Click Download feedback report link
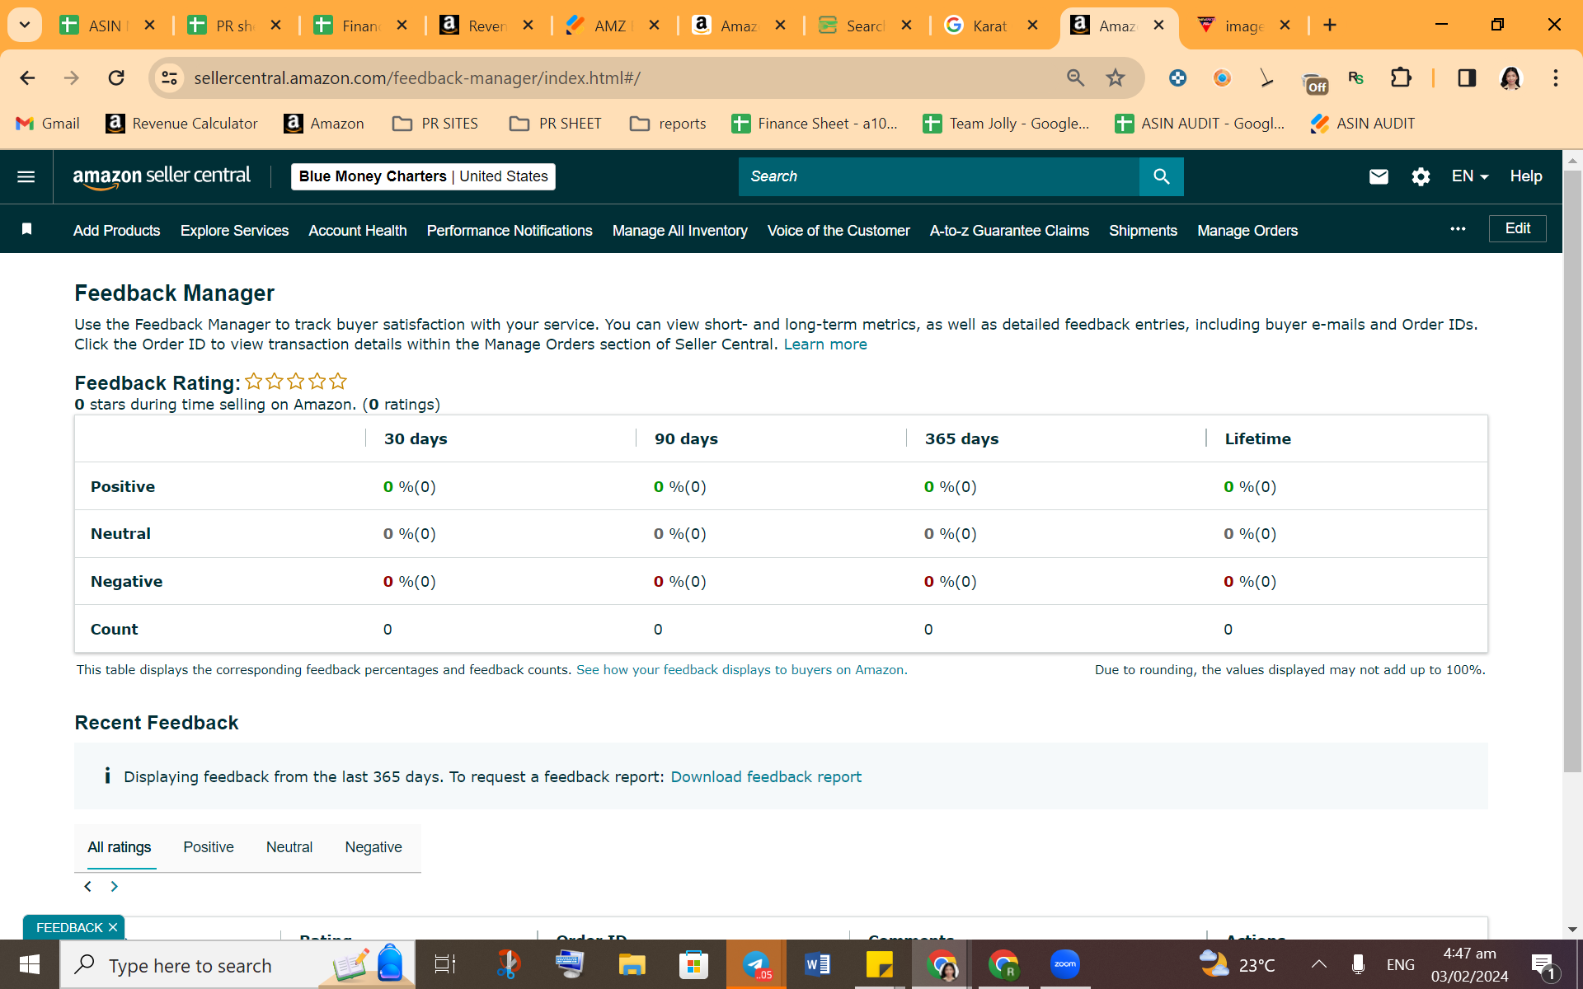1583x989 pixels. click(766, 777)
